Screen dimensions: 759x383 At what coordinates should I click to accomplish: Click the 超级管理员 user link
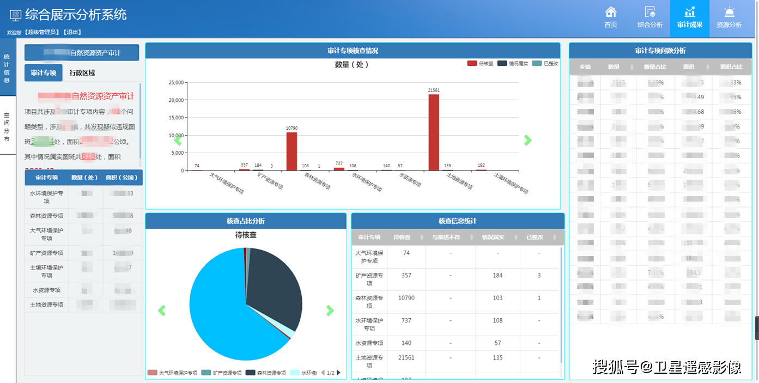tap(42, 32)
